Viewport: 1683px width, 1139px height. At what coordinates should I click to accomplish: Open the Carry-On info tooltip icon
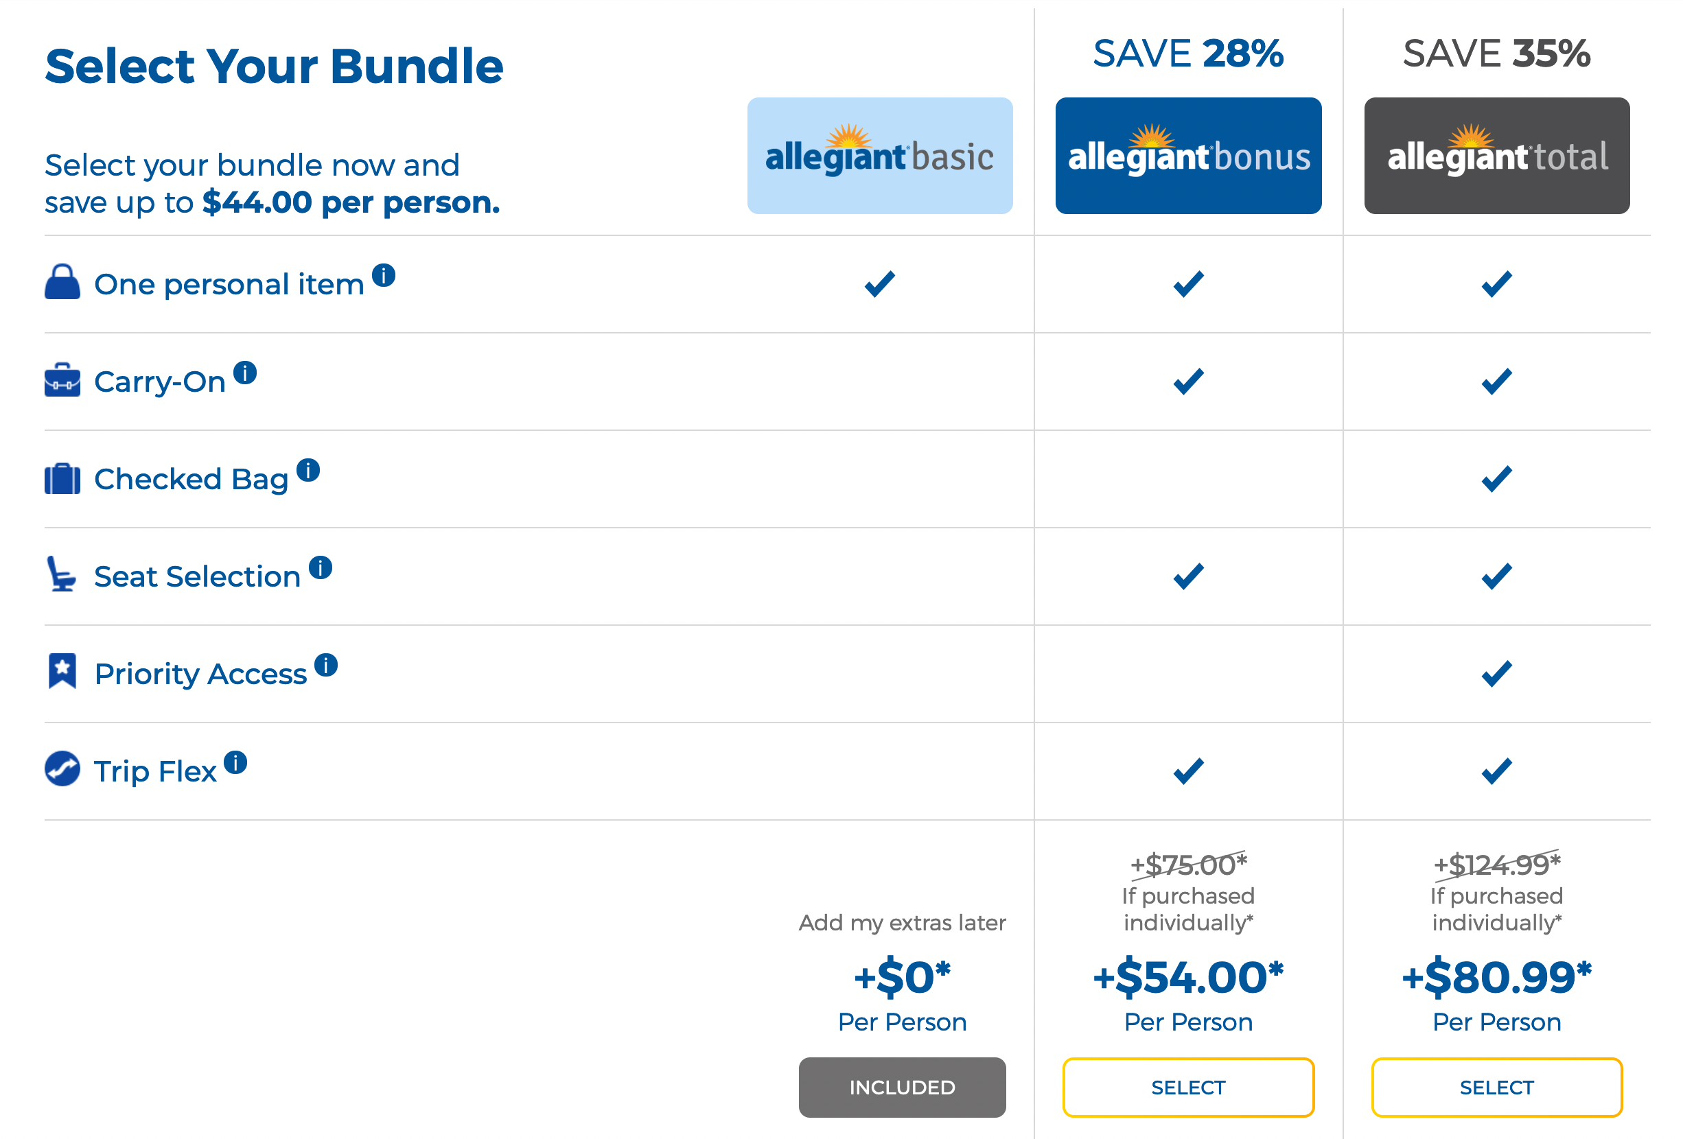pyautogui.click(x=245, y=372)
